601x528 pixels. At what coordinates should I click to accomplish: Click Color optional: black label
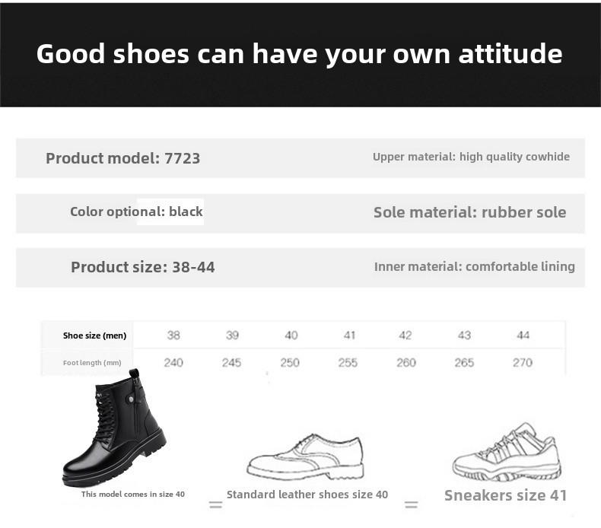(x=136, y=212)
